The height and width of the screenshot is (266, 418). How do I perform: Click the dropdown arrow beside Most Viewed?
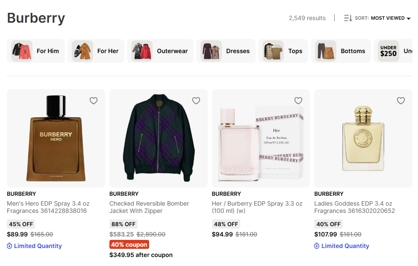(409, 18)
